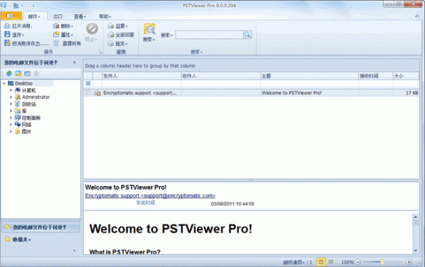Screen dimensions: 425x267
Task: Expand the 计算机 tree node
Action: (x=11, y=90)
